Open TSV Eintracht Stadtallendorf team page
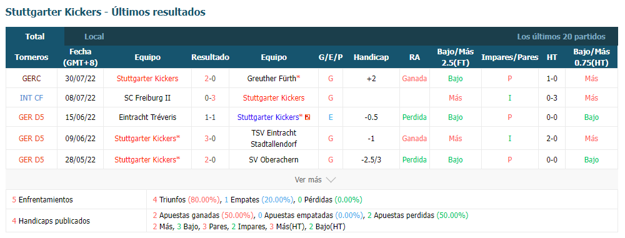This screenshot has width=625, height=238. click(x=274, y=138)
